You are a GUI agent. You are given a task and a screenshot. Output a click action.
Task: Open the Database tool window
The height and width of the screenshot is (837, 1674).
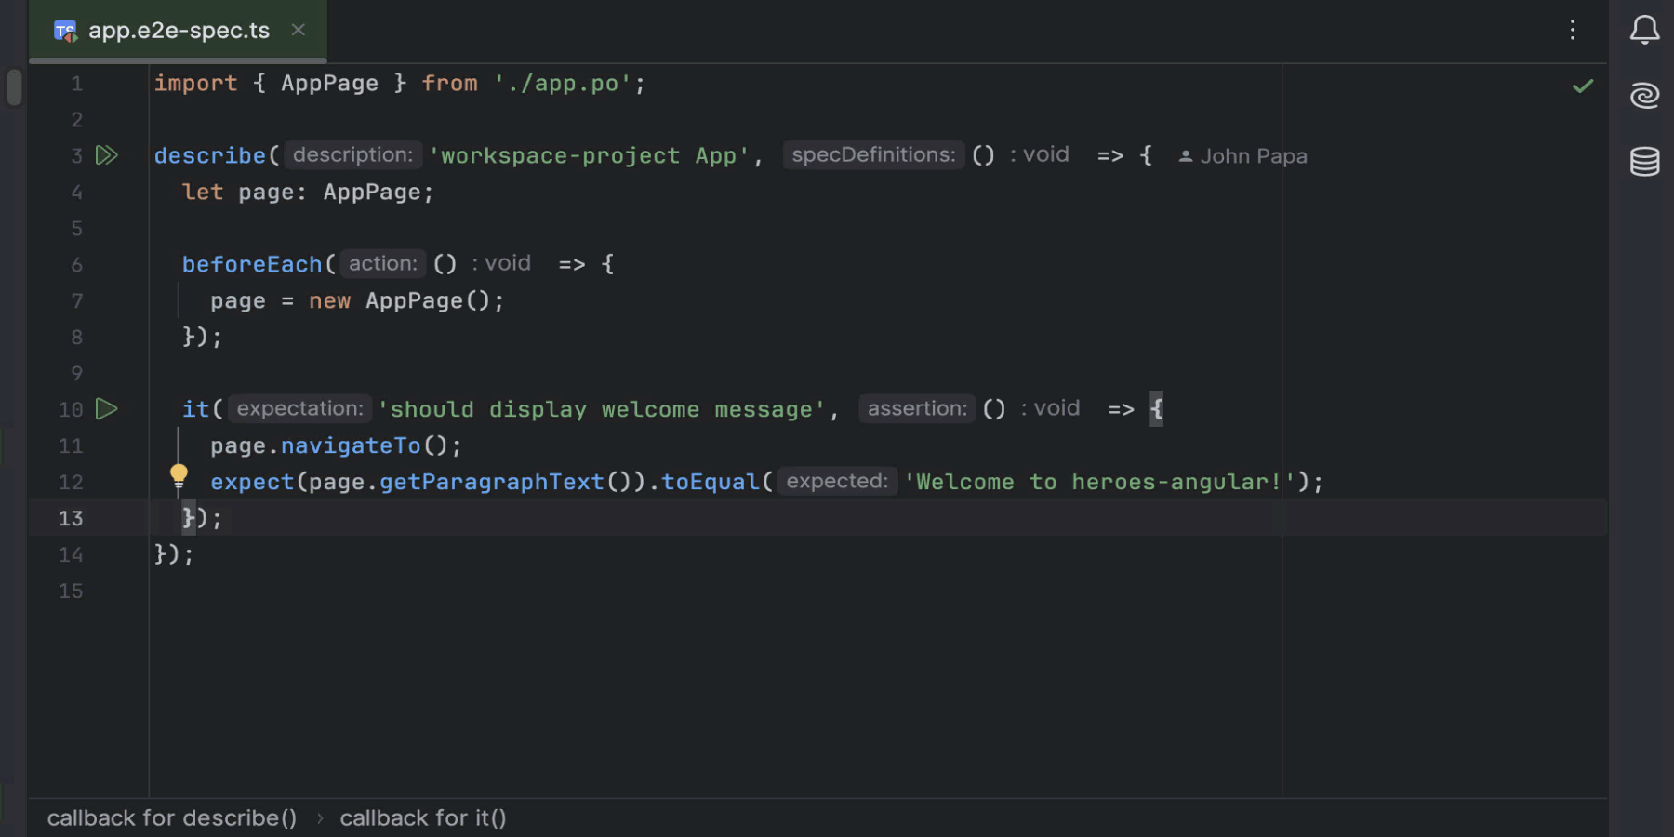tap(1644, 162)
